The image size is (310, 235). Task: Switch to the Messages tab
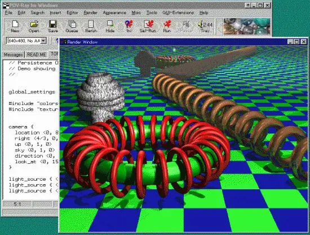point(14,54)
